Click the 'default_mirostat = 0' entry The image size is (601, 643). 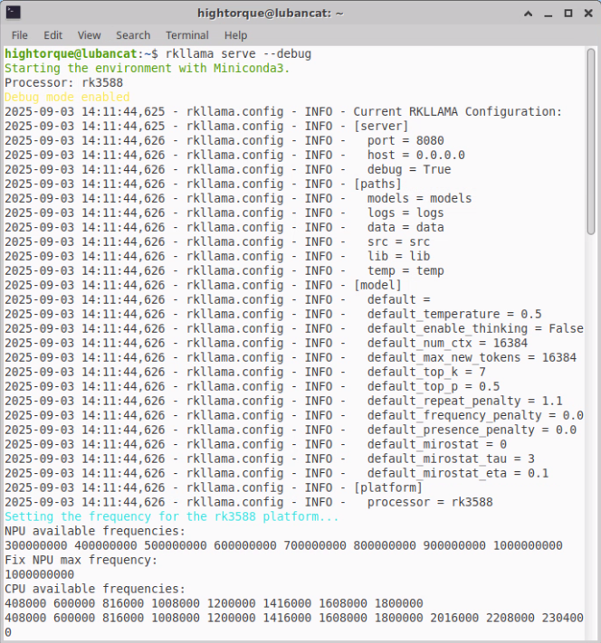pos(437,444)
